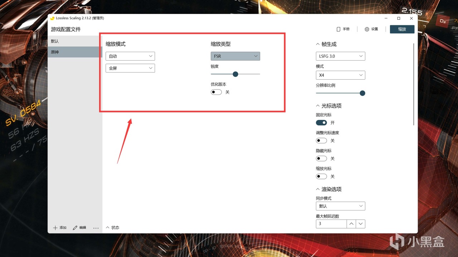Screen dimensions: 458x257
Task: Click the 最大帧延迟数 input field
Action: 331,224
